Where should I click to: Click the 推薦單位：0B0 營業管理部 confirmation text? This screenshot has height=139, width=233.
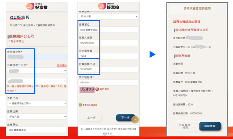click(188, 82)
